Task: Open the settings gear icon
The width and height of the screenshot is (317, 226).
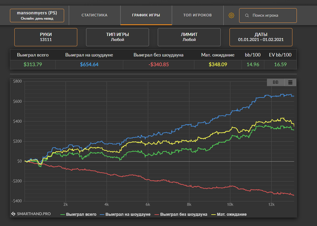Action: coord(231,15)
